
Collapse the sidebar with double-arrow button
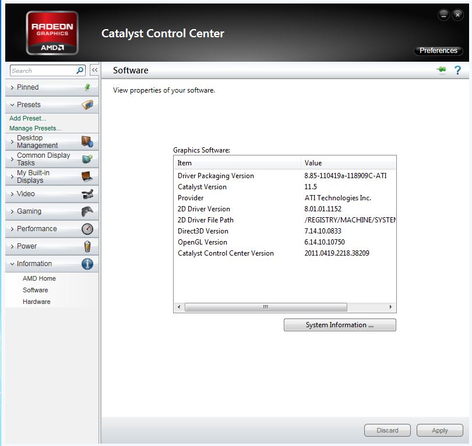click(94, 70)
